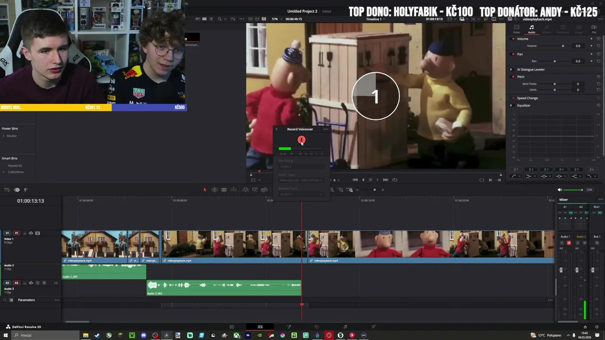
Task: Mute the monitor speaker volume icon
Action: (x=560, y=190)
